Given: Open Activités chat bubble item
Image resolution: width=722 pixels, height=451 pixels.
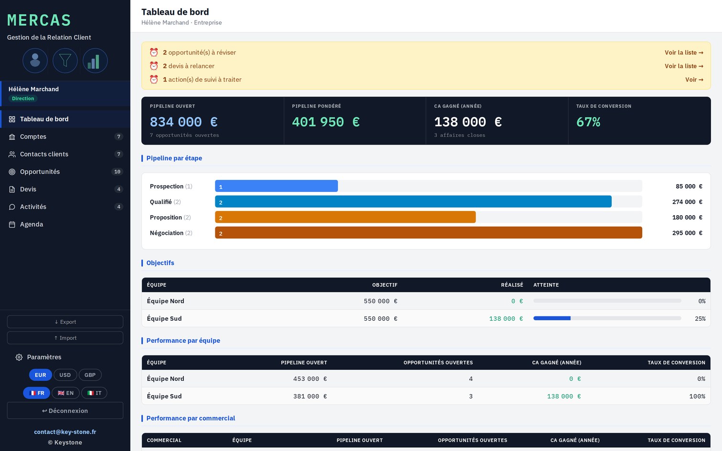Looking at the screenshot, I should pyautogui.click(x=65, y=207).
